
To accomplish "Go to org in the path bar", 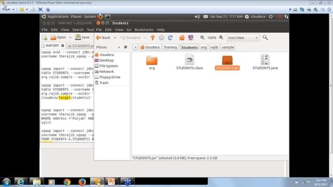I will pos(203,47).
